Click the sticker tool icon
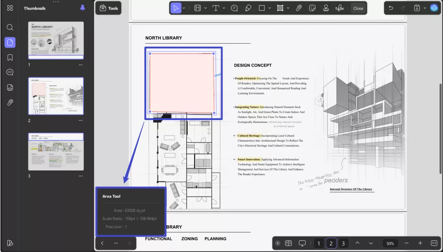This screenshot has height=252, width=443. pos(312,8)
